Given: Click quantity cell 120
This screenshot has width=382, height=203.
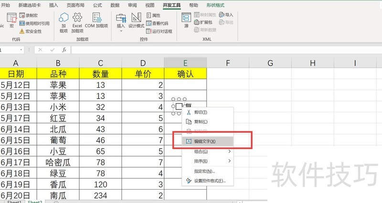Looking at the screenshot, I should (x=100, y=184).
